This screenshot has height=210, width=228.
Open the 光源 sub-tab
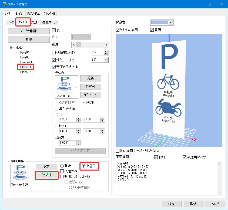pos(34,22)
